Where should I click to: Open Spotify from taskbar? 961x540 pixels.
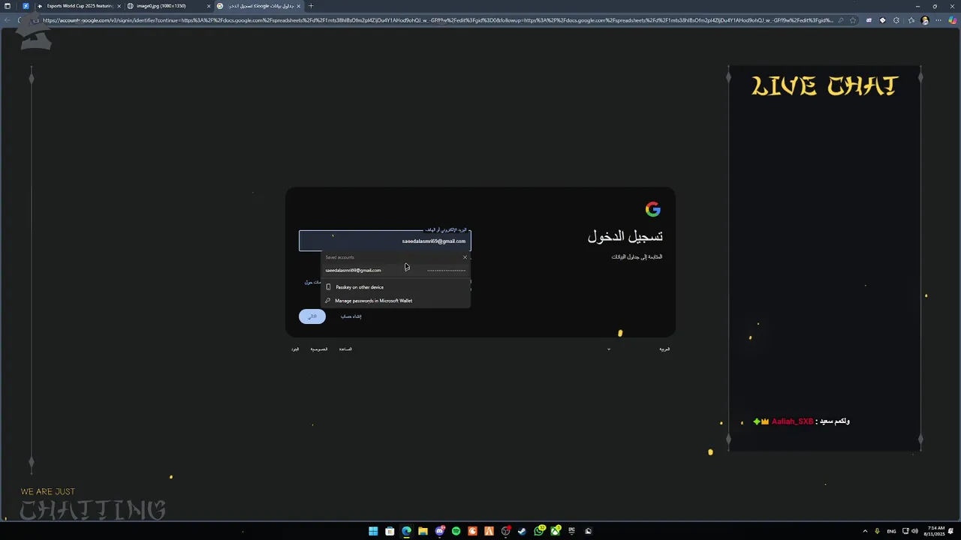pos(456,531)
